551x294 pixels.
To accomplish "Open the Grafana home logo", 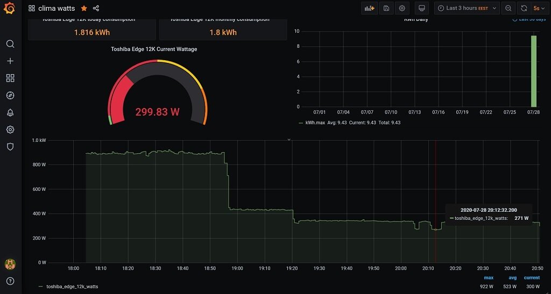I will click(10, 8).
